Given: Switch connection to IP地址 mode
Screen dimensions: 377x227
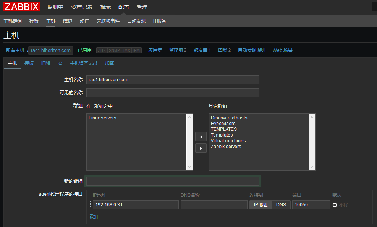Looking at the screenshot, I should tap(261, 205).
